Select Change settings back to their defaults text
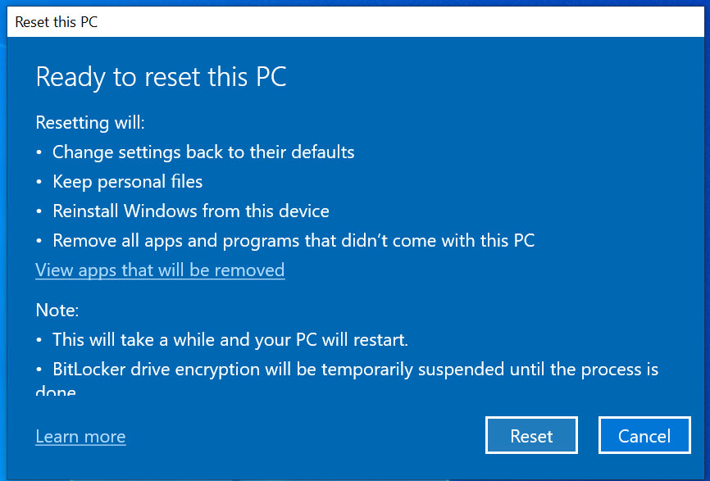The width and height of the screenshot is (710, 481). tap(203, 152)
